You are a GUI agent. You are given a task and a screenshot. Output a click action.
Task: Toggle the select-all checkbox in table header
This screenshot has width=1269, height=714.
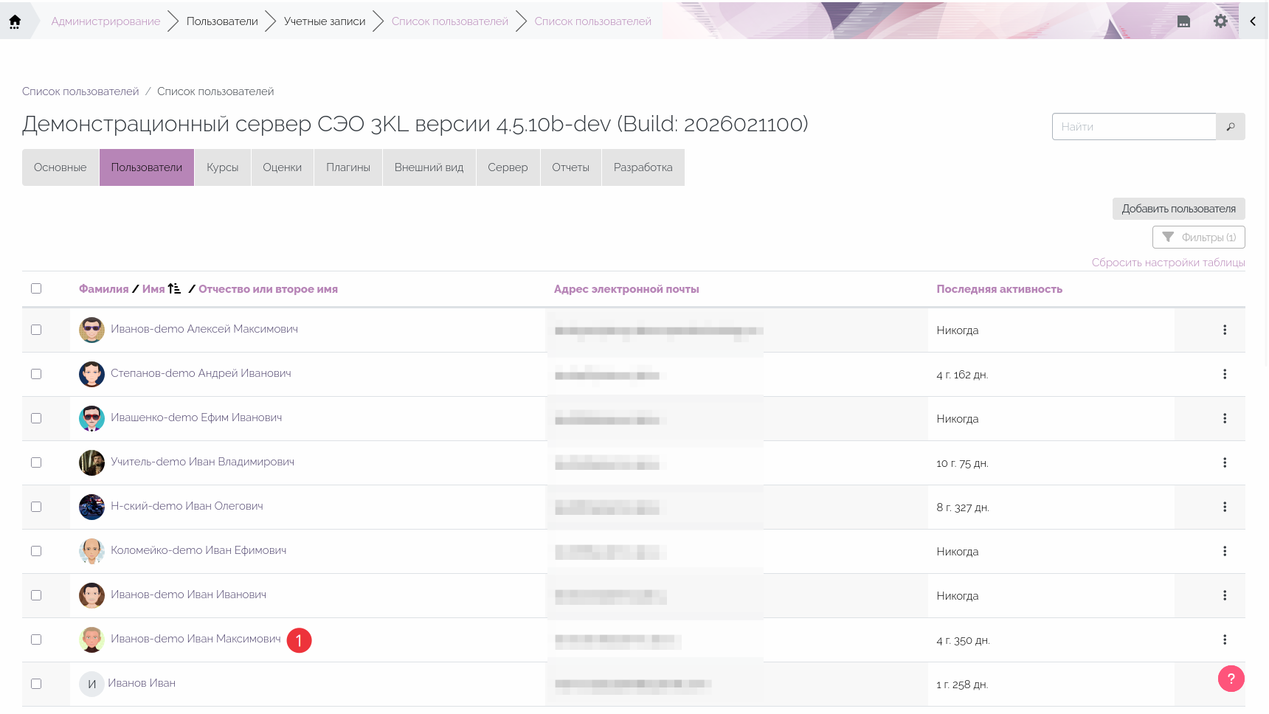[x=36, y=288]
